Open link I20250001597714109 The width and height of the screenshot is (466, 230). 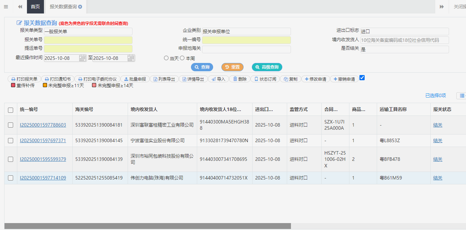click(x=43, y=178)
